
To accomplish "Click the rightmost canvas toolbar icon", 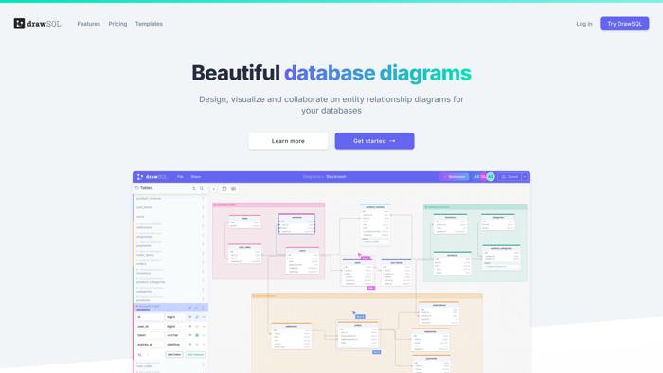I will pos(233,188).
